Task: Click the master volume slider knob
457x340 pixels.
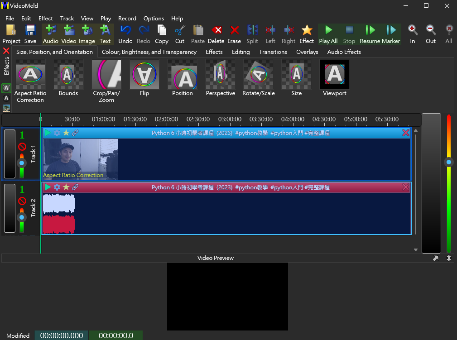Action: click(x=448, y=162)
